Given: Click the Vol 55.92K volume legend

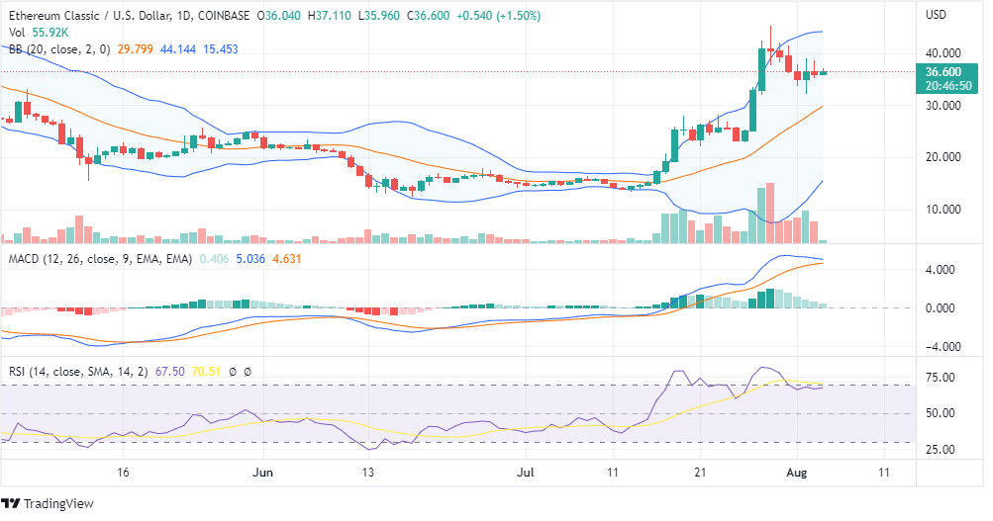Looking at the screenshot, I should tap(31, 33).
